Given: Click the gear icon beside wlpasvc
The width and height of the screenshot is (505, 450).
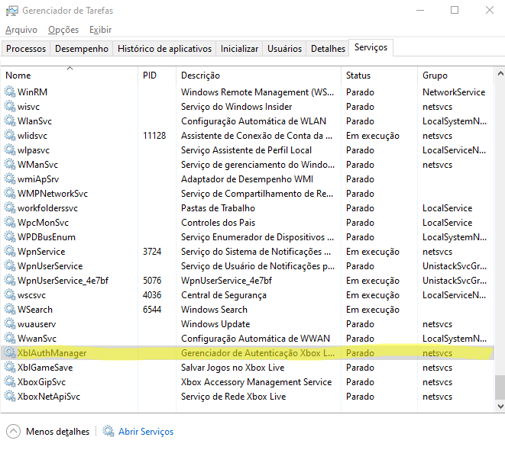Looking at the screenshot, I should coord(10,149).
